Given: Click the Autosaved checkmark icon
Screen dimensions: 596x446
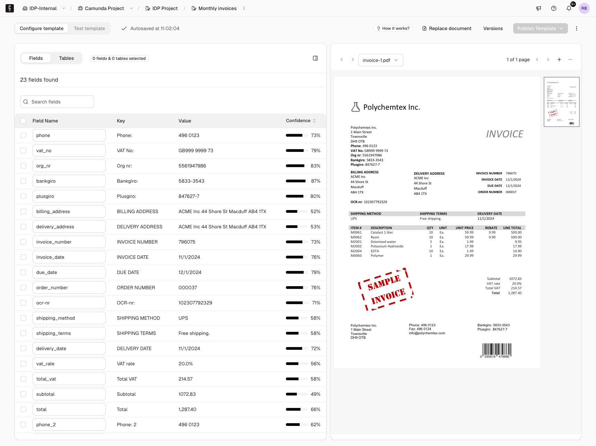Looking at the screenshot, I should [124, 28].
